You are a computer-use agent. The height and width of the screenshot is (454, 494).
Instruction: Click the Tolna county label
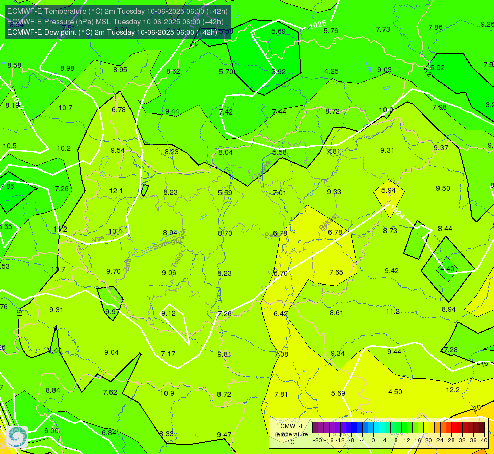[x=177, y=260]
